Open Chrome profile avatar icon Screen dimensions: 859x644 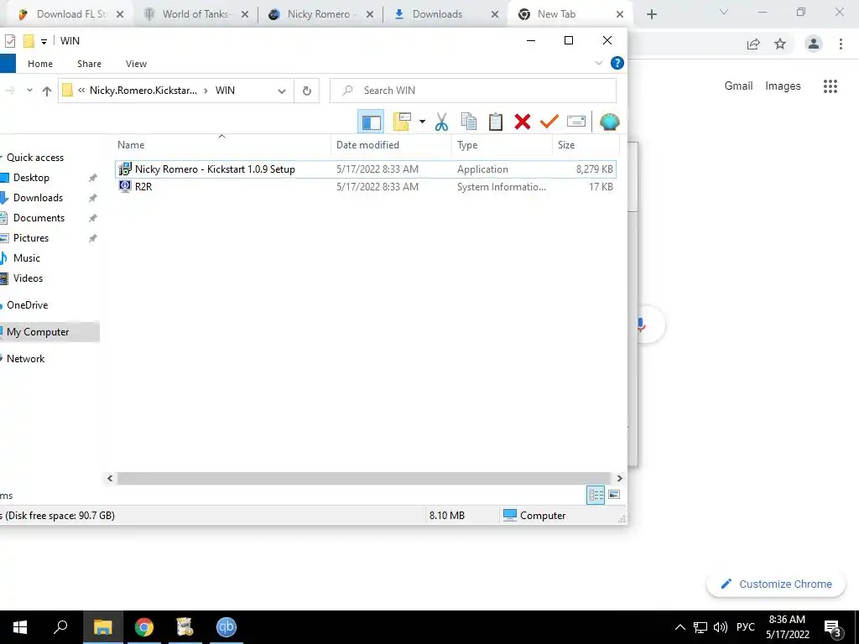tap(814, 44)
